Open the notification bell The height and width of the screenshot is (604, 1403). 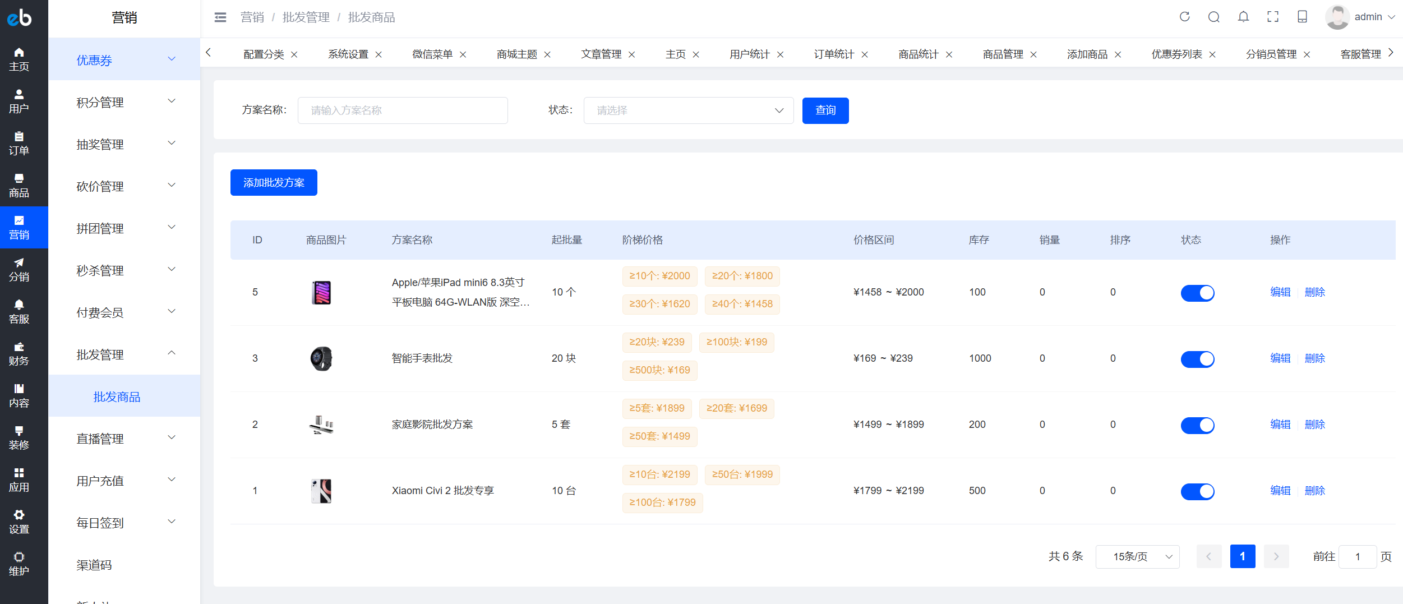[x=1243, y=17]
